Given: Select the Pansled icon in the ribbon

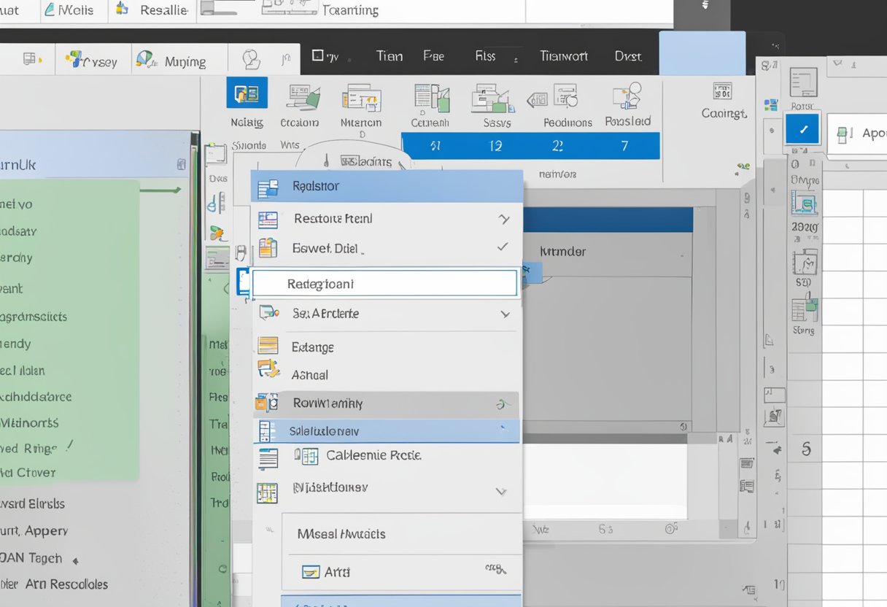Looking at the screenshot, I should pos(627,96).
